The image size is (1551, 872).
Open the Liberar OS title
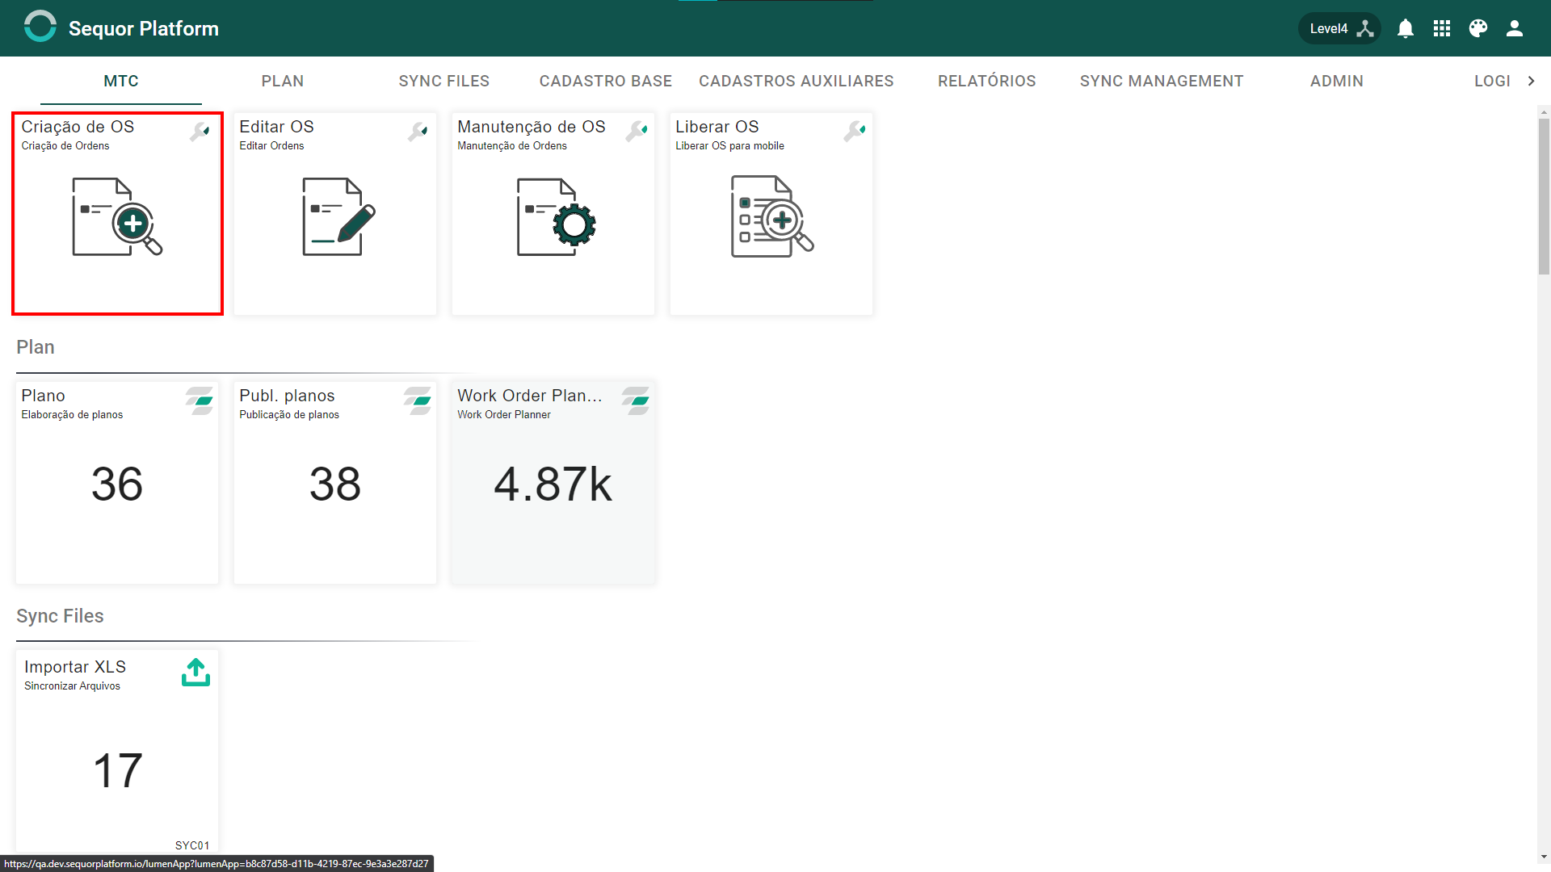[717, 127]
